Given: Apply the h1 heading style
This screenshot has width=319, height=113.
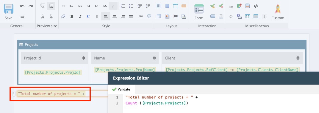Looking at the screenshot, I should [63, 6].
